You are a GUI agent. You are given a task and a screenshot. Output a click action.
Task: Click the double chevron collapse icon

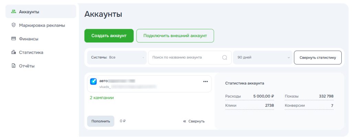pyautogui.click(x=185, y=121)
